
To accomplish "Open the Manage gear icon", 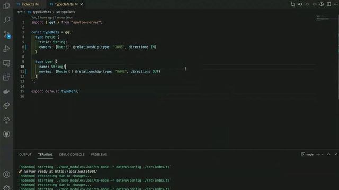I will click(x=6, y=187).
